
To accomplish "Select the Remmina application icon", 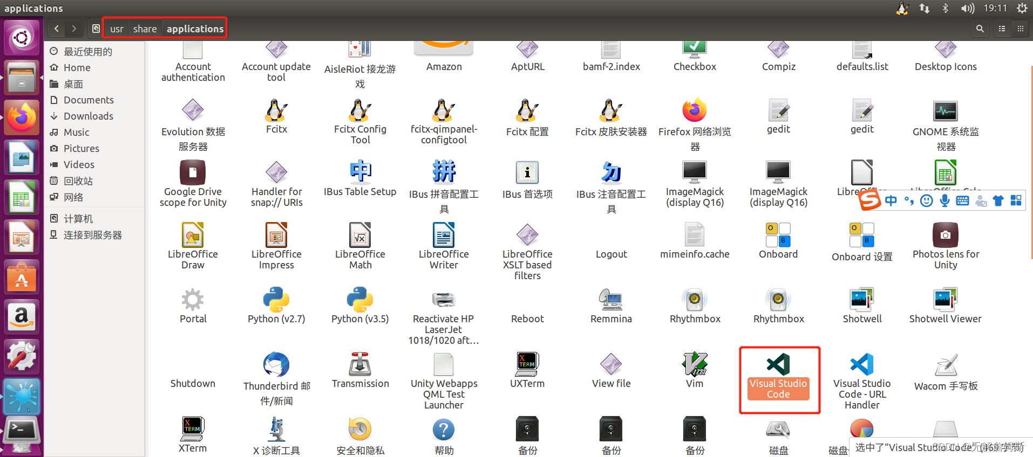I will (x=611, y=300).
